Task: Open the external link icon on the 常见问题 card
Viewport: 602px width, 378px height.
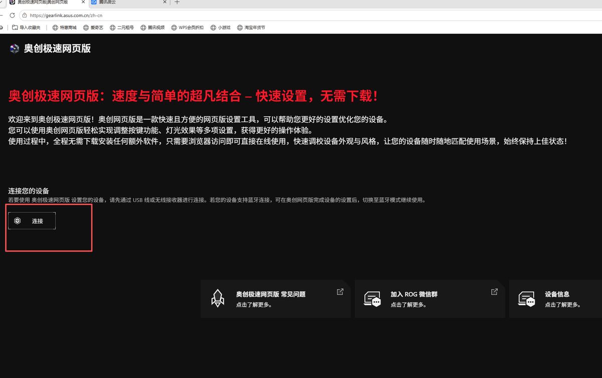Action: [x=340, y=292]
